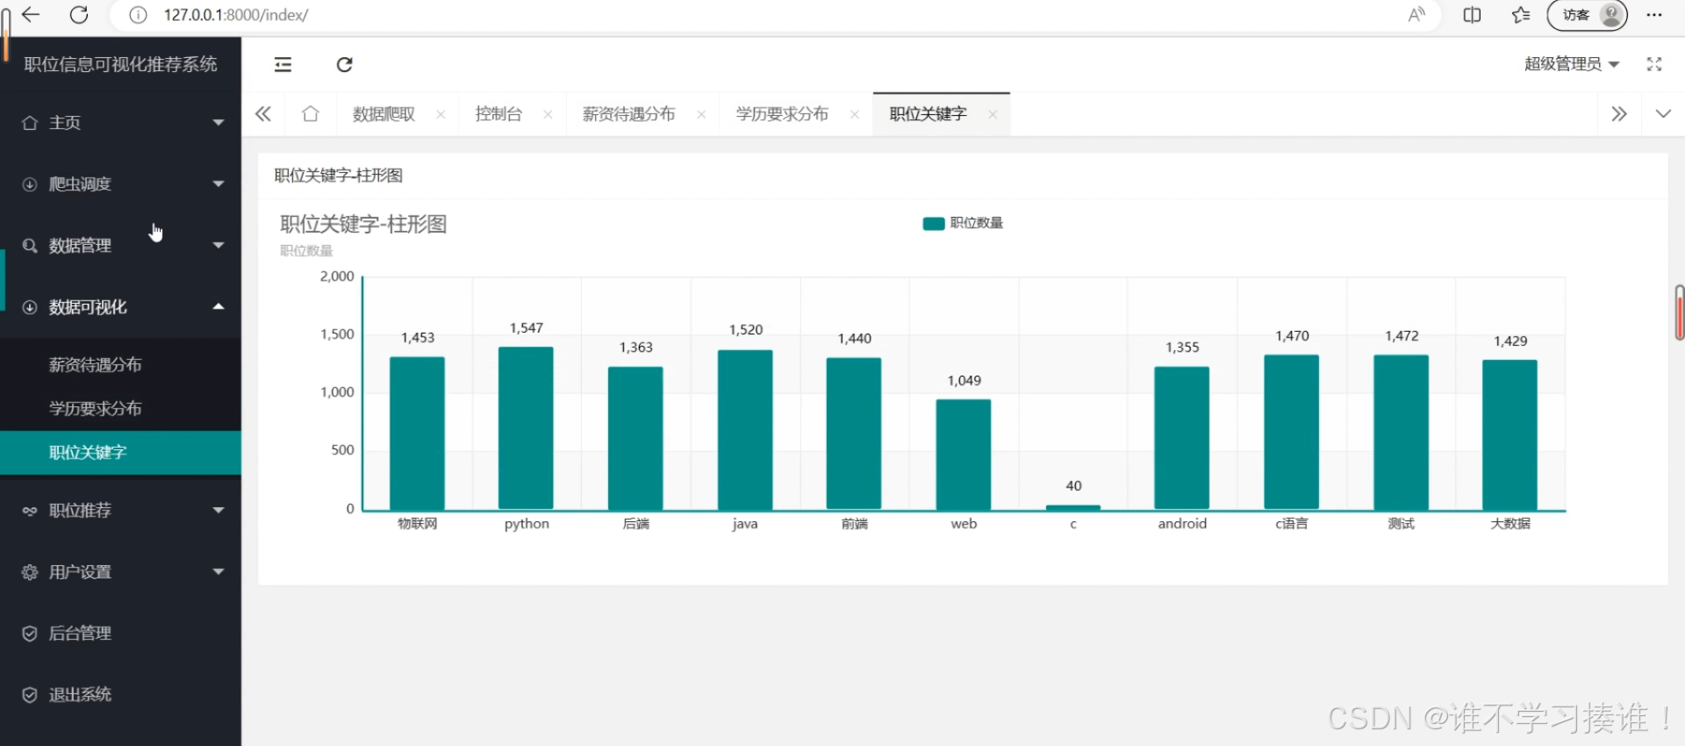1685x746 pixels.
Task: Click the shield icon beside 后台管理
Action: click(x=30, y=634)
